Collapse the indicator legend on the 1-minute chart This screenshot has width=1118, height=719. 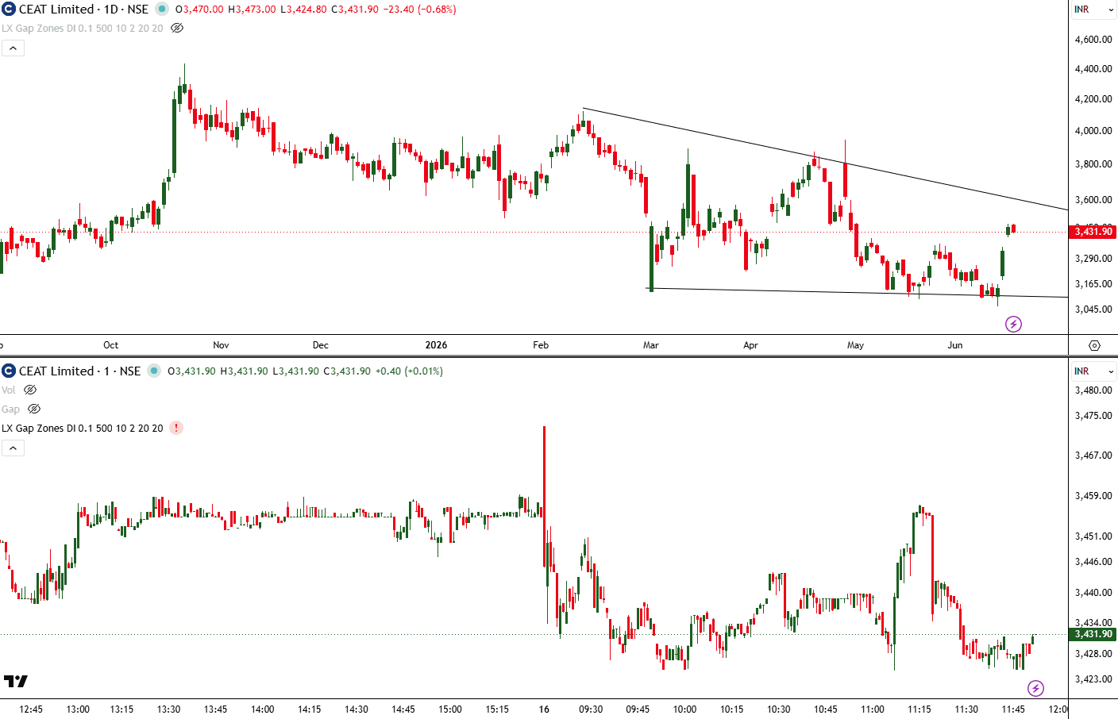13,448
